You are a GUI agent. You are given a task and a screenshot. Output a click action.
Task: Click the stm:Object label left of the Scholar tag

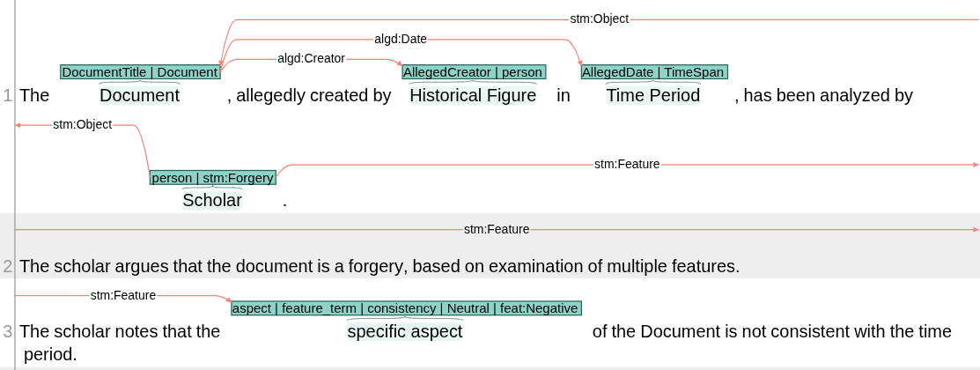[82, 124]
